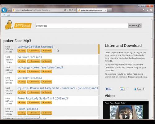The image size is (155, 124).
Task: Embed the 6:37 min Poker Face.mp3
Action: (x=46, y=113)
